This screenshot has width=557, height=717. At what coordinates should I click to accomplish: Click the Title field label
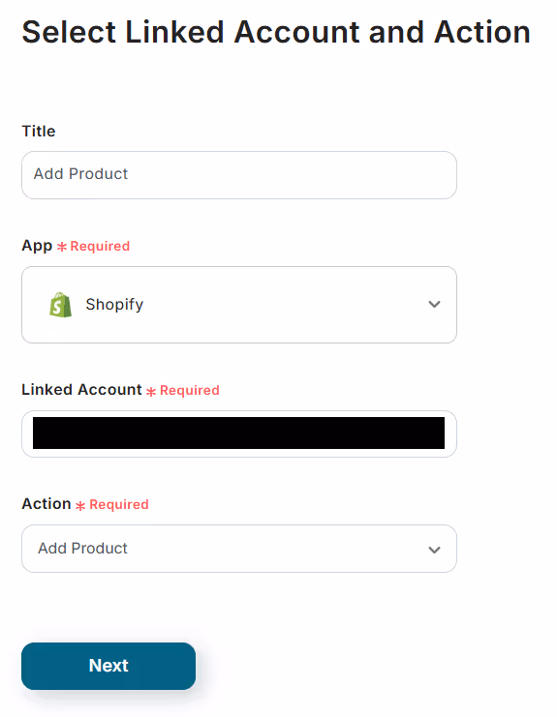point(39,132)
